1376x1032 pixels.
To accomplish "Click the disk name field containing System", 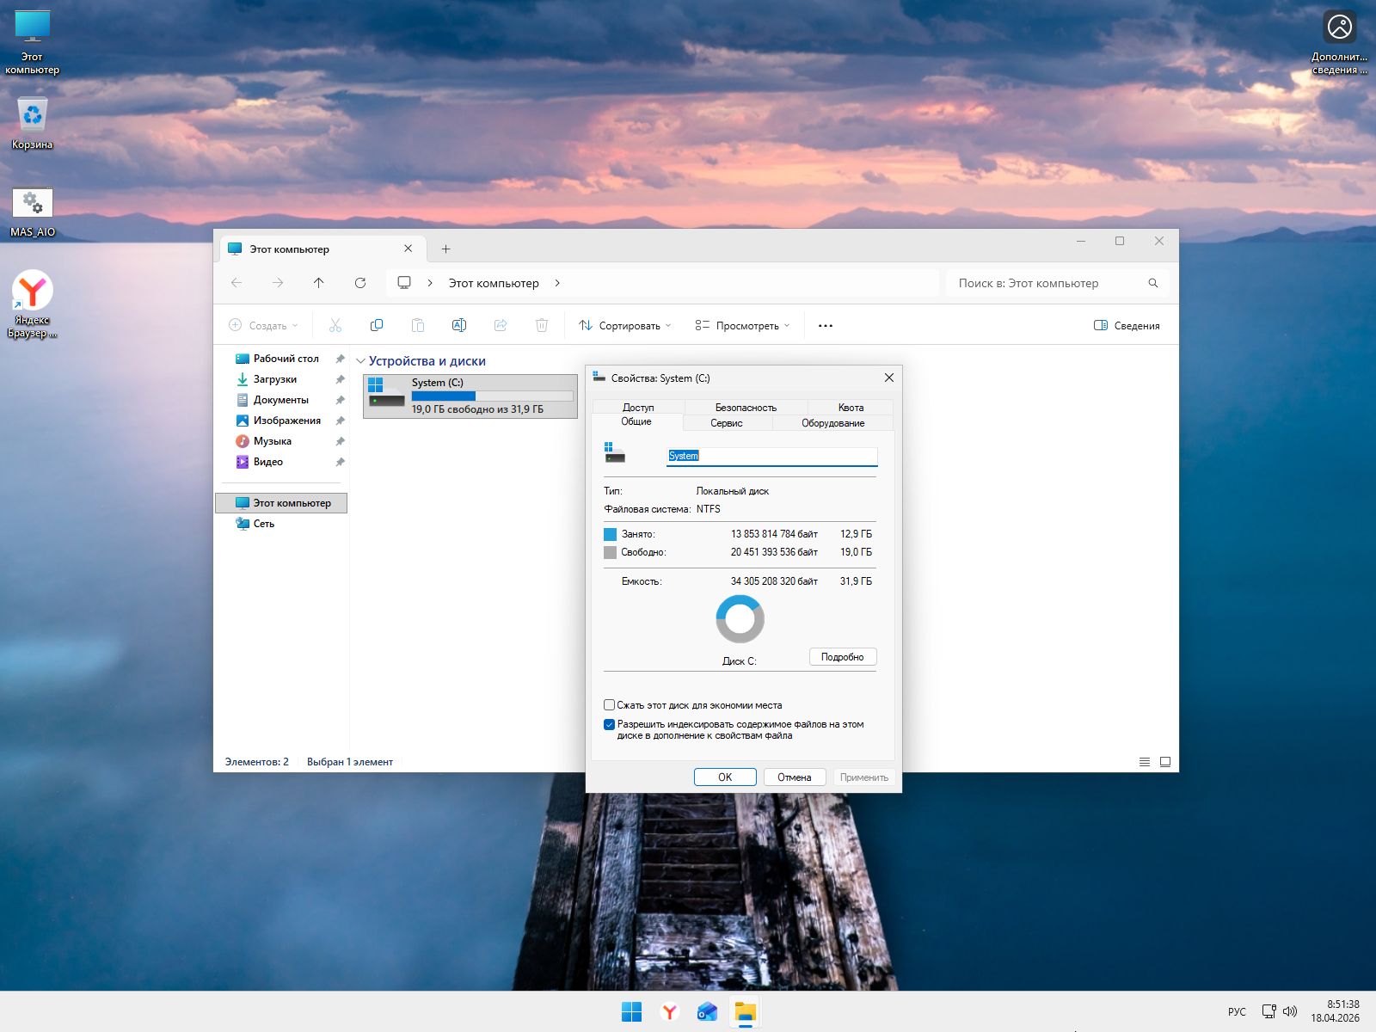I will [771, 456].
